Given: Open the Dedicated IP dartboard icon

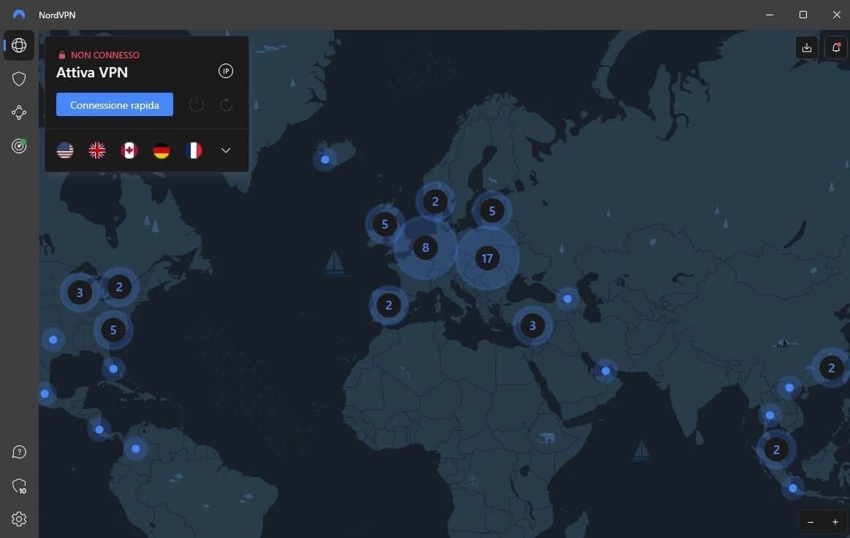Looking at the screenshot, I should click(x=18, y=146).
